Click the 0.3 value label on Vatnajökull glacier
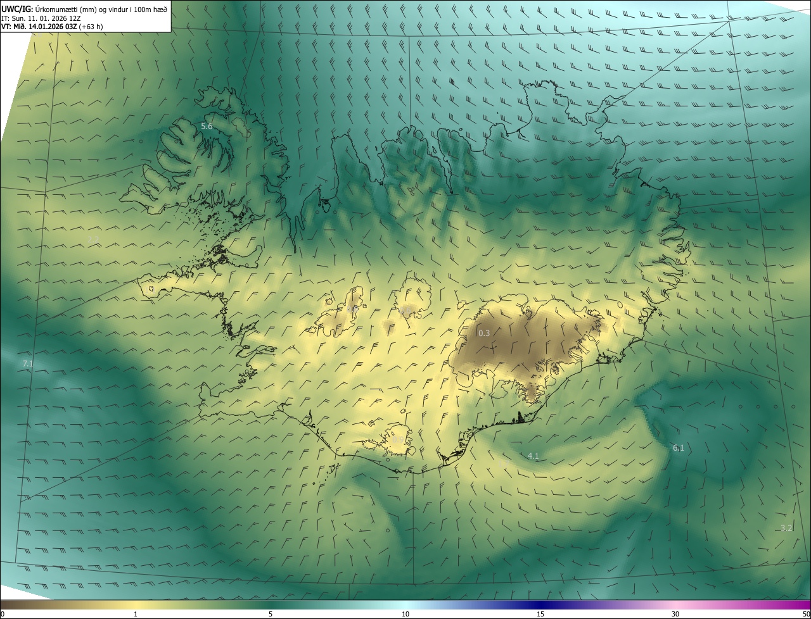 484,333
